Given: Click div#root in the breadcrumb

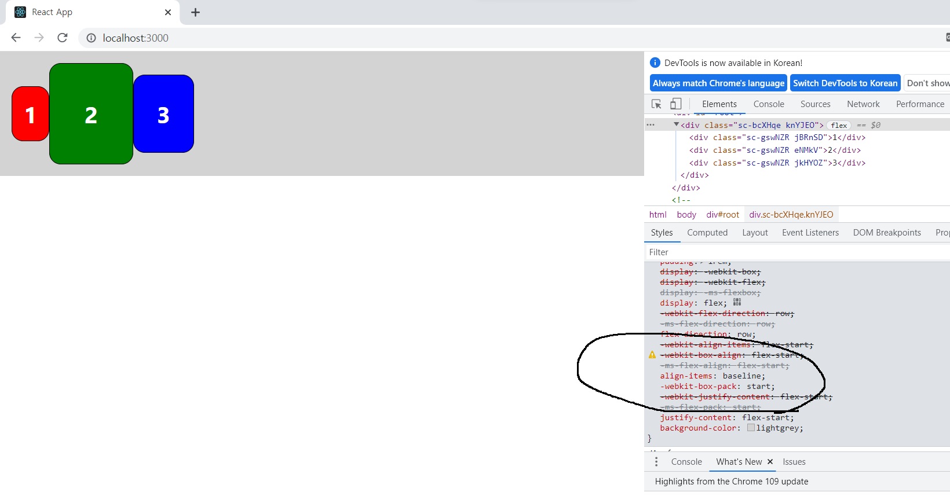Looking at the screenshot, I should (722, 215).
